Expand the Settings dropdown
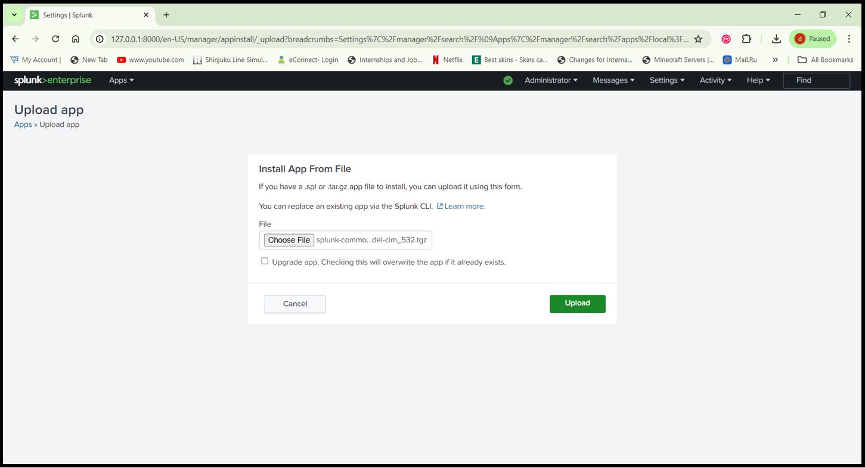This screenshot has height=468, width=865. click(666, 80)
